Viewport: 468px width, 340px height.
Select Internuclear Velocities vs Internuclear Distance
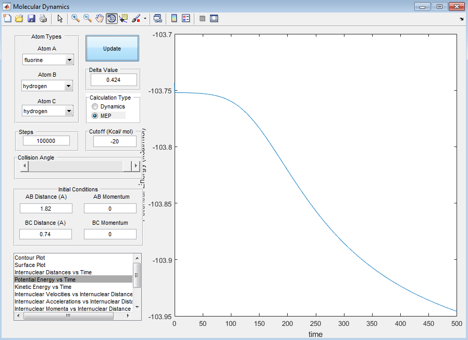(73, 294)
